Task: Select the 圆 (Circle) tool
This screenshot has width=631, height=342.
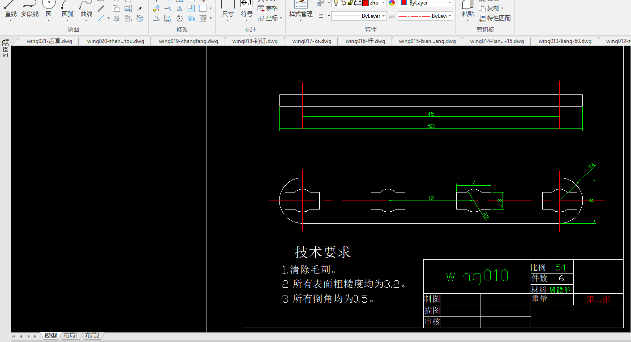Action: (x=48, y=9)
